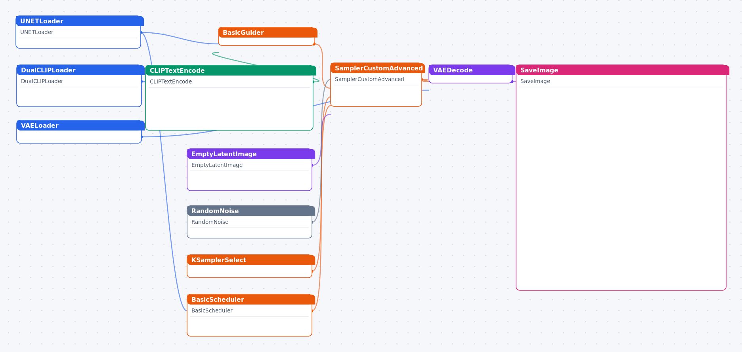Click the CLIPTextEncode label inside node body
The width and height of the screenshot is (742, 352).
171,81
